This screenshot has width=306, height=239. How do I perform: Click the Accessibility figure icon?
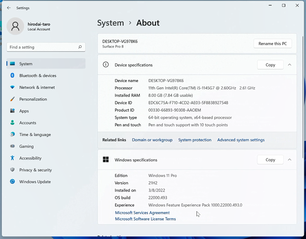click(x=12, y=158)
